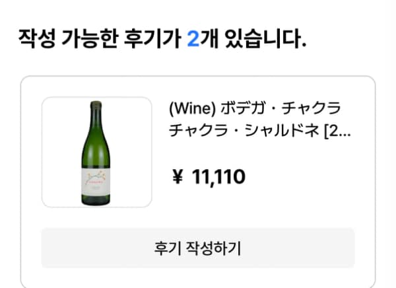Click the blue number 2 in heading

click(193, 40)
